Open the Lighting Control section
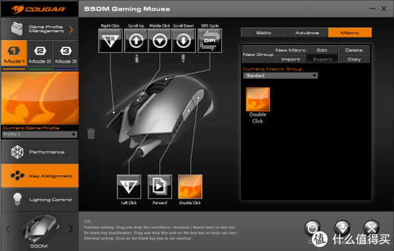 (x=40, y=200)
